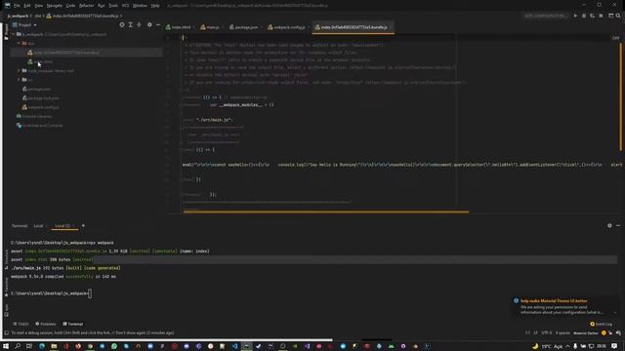Open the Run menu

point(101,6)
